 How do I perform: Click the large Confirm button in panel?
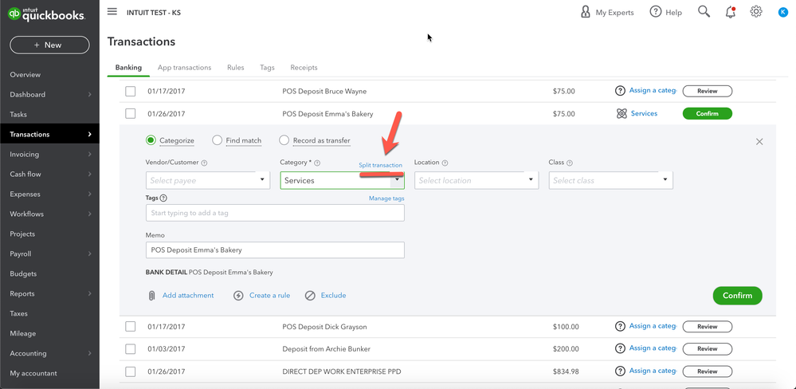pyautogui.click(x=738, y=296)
